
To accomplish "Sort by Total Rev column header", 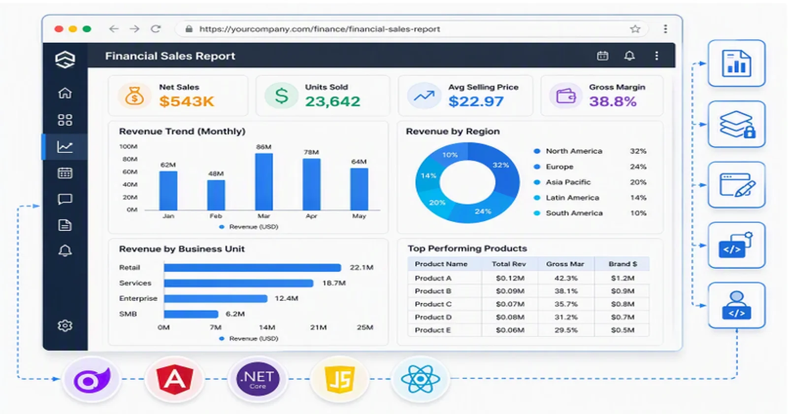I will 509,264.
